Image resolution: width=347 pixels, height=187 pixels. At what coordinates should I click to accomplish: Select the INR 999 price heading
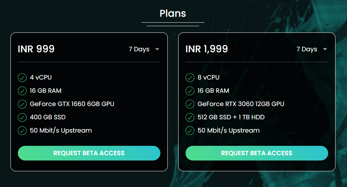click(x=36, y=49)
